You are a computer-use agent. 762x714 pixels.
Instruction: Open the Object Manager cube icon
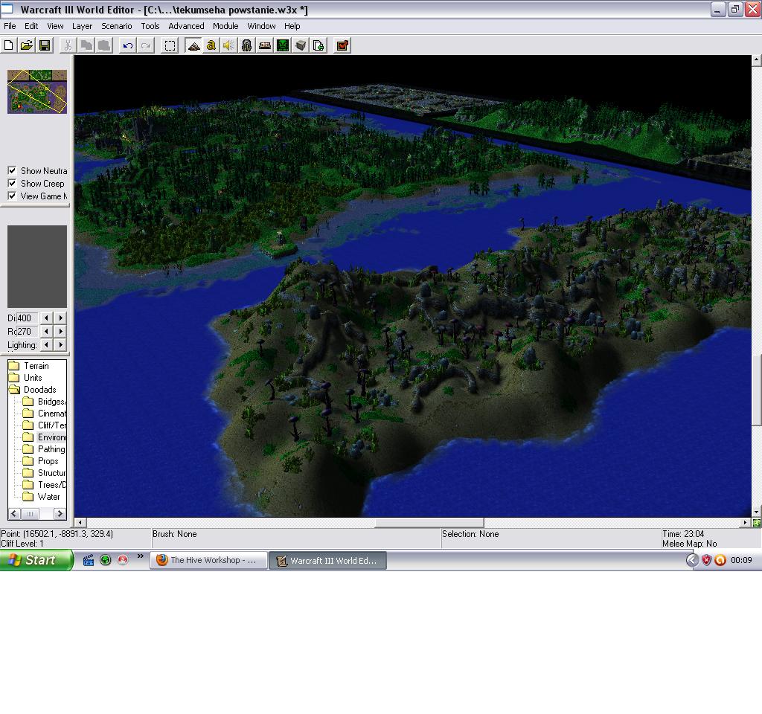pos(301,45)
